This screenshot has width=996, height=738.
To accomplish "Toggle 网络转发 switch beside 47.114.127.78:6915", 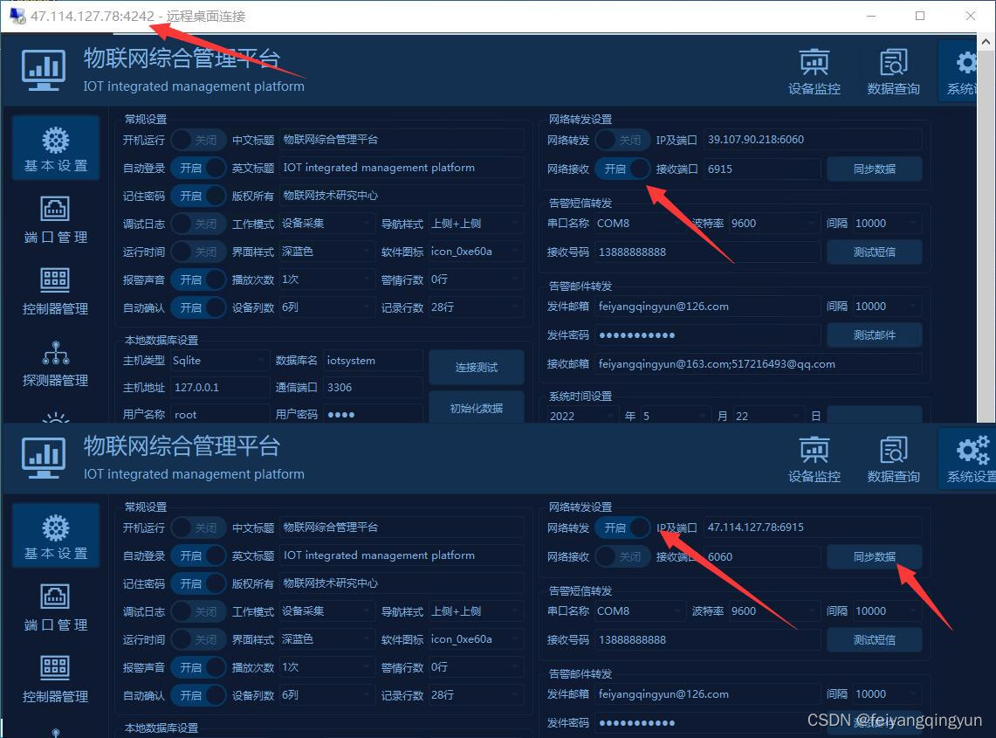I will pos(622,528).
